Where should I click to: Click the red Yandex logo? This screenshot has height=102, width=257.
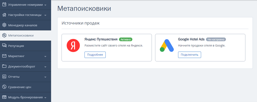tap(73, 45)
